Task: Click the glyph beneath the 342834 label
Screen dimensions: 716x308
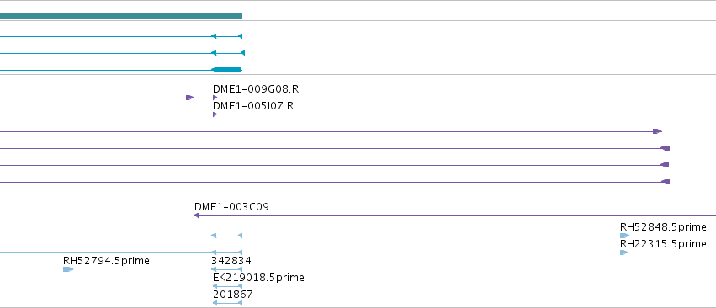Action: click(226, 269)
